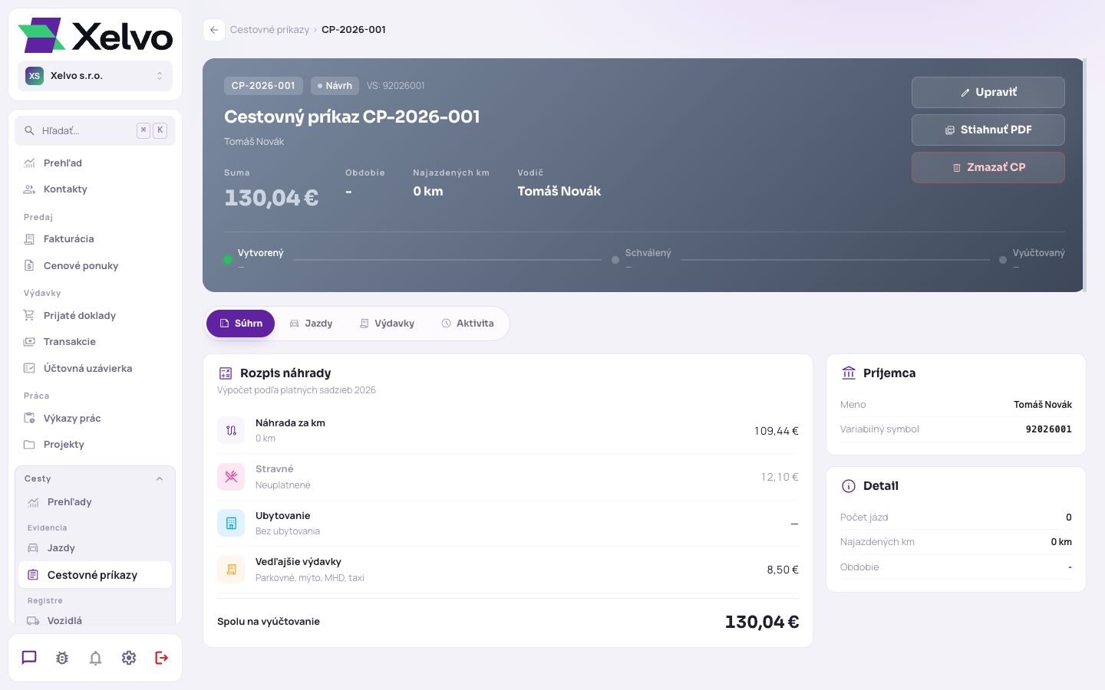Click the Vyúčtovaný progress step dot

pyautogui.click(x=1003, y=260)
